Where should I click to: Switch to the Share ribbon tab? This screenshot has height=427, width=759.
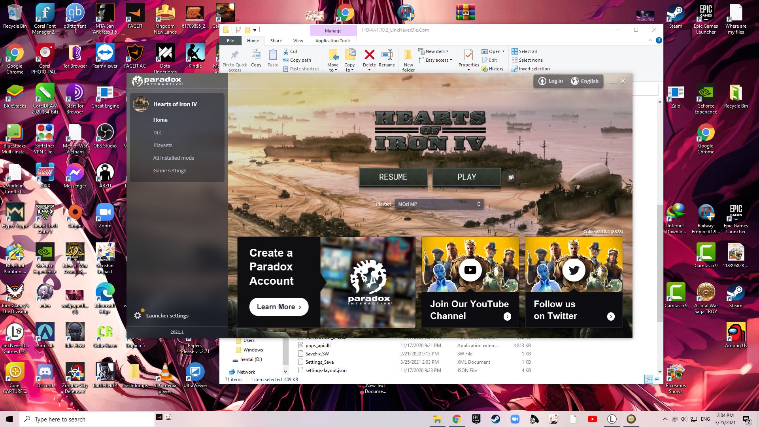tap(276, 41)
